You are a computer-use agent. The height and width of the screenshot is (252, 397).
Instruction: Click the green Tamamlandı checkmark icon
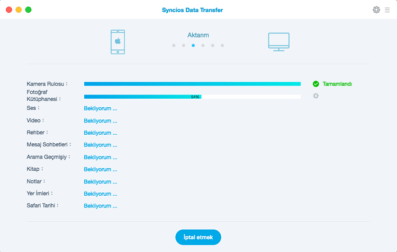pos(315,84)
